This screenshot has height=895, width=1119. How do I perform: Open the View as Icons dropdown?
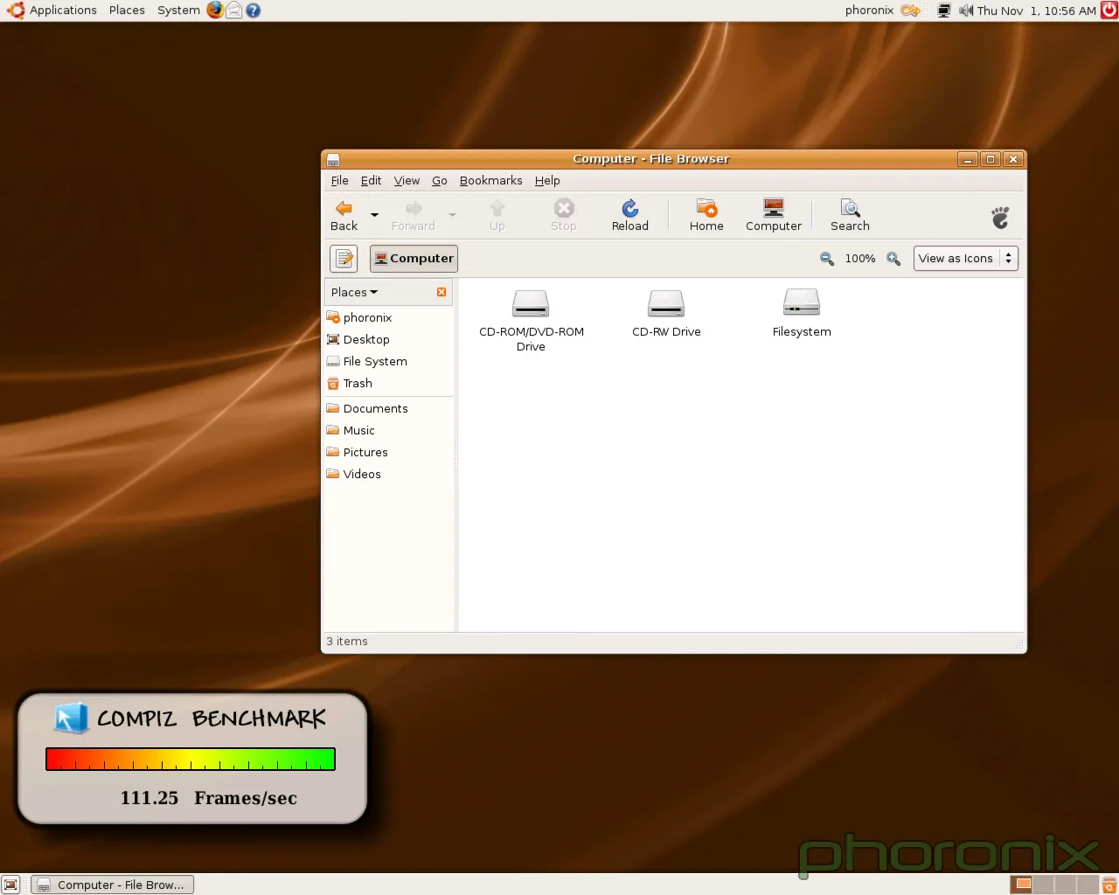[x=965, y=259]
